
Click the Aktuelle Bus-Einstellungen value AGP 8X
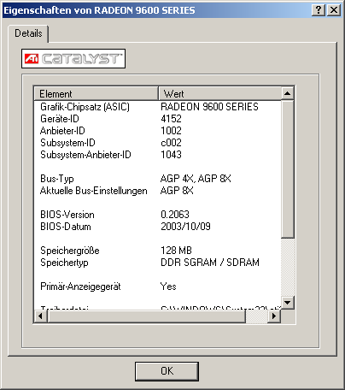(x=177, y=191)
